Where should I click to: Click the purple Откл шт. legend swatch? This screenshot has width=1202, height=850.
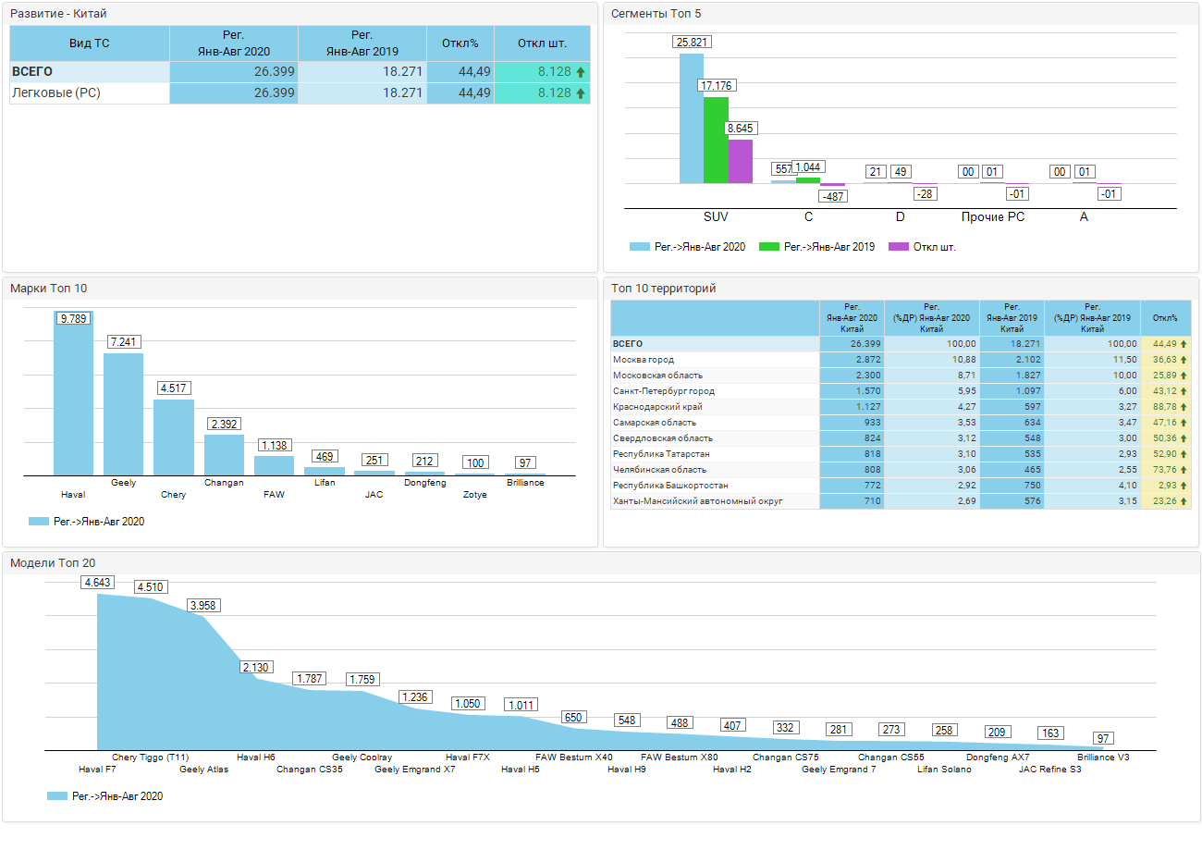(x=899, y=247)
